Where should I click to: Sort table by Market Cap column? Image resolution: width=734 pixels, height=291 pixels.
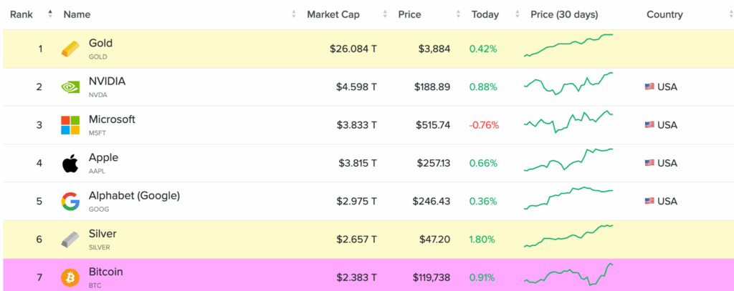click(x=333, y=14)
